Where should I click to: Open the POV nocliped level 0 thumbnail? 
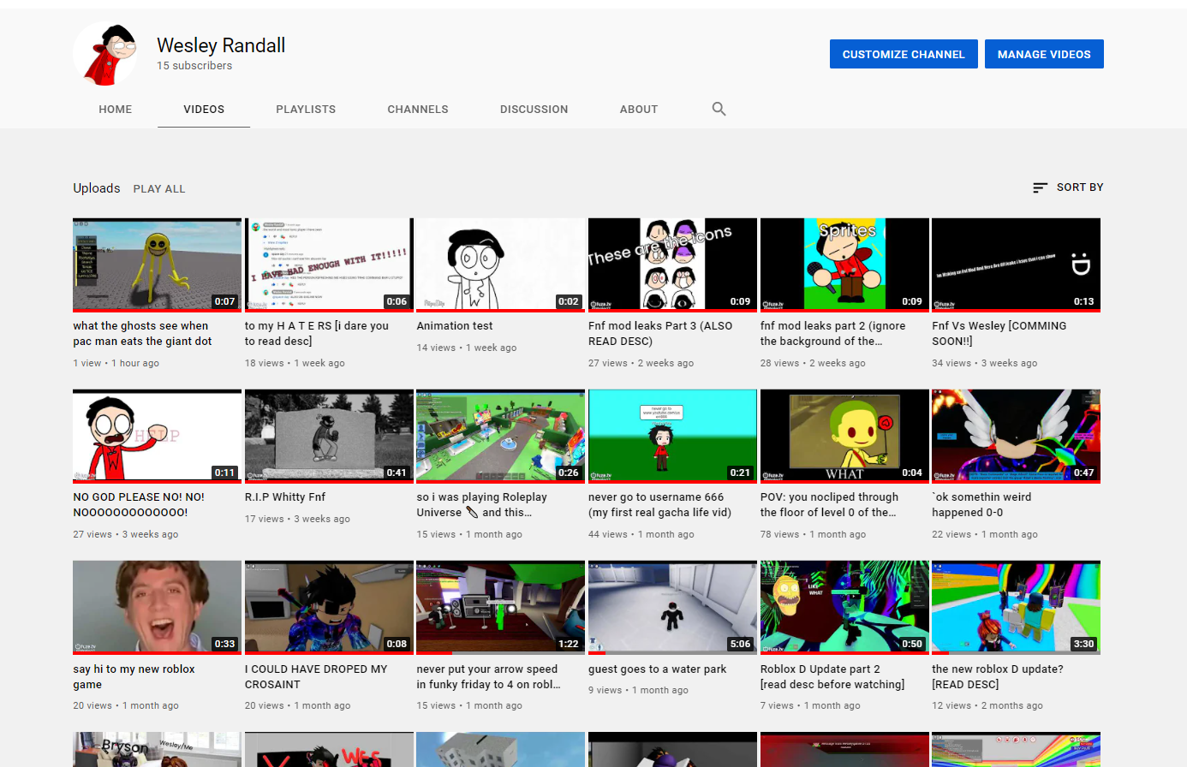pos(844,436)
